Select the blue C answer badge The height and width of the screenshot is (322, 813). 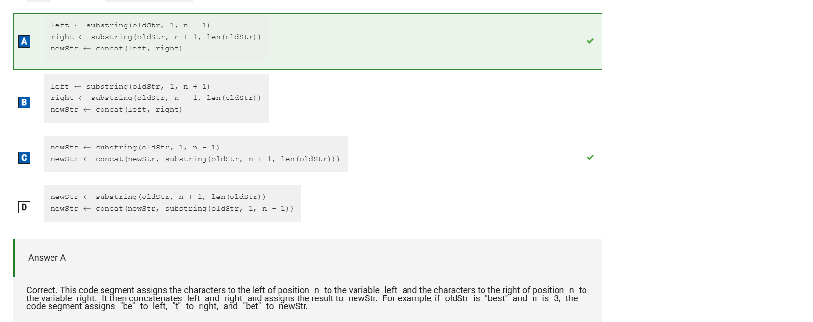pyautogui.click(x=24, y=158)
